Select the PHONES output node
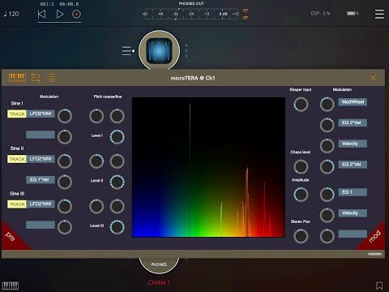Screen dimensions: 389x292 coord(159,264)
